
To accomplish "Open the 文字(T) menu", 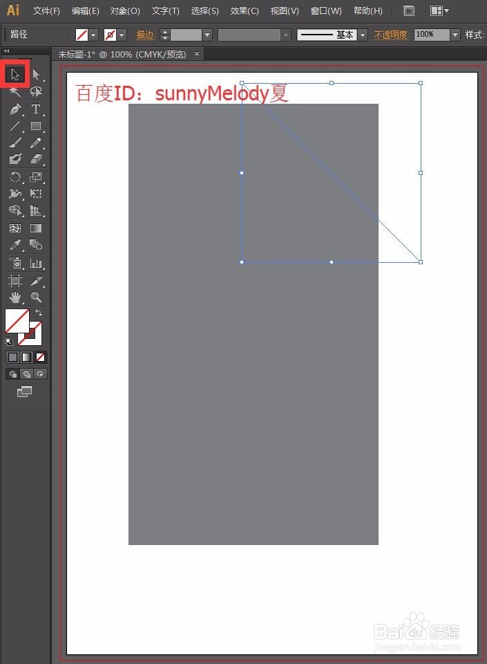I will click(165, 11).
